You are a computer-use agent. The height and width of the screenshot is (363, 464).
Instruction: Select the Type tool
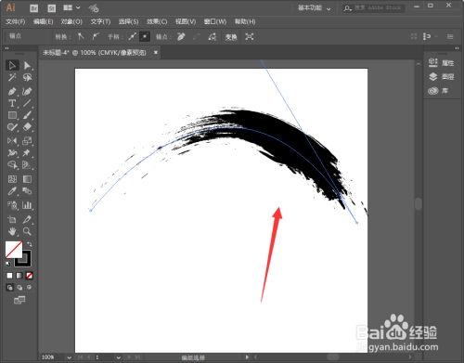tap(12, 103)
